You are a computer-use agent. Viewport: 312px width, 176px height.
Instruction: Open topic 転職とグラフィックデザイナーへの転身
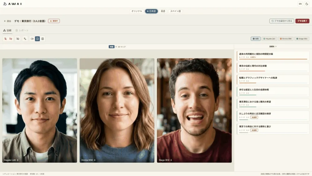click(273, 80)
